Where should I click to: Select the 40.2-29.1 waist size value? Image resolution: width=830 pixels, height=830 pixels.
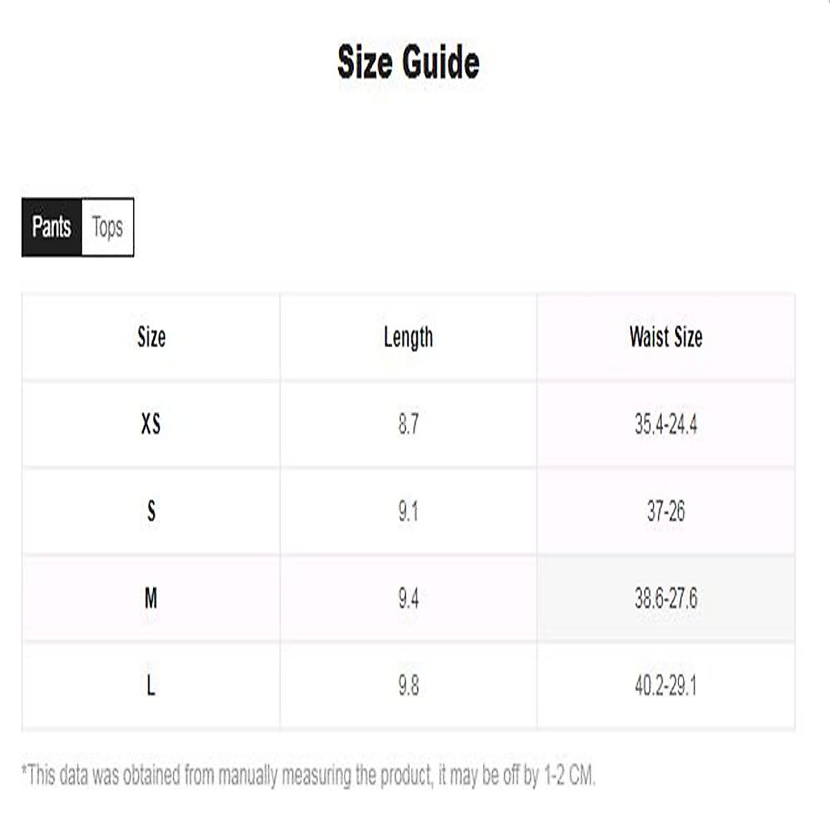pos(665,685)
